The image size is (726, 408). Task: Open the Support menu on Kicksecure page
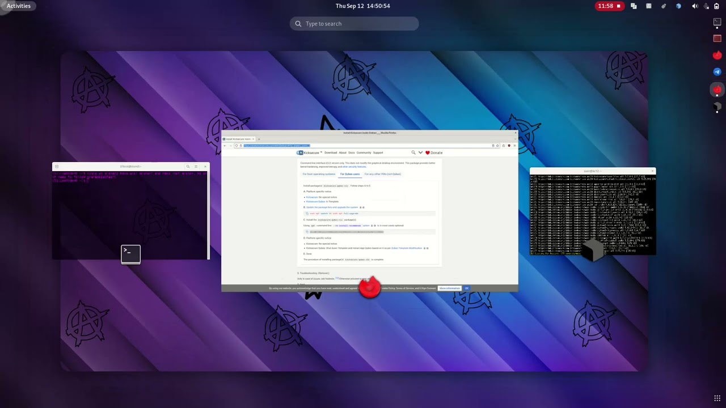click(x=378, y=152)
